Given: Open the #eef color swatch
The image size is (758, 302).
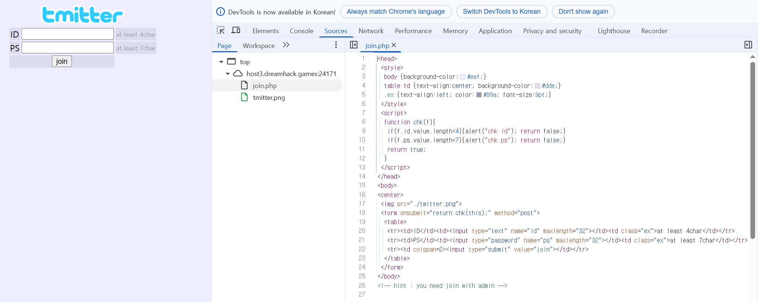Looking at the screenshot, I should (x=463, y=77).
